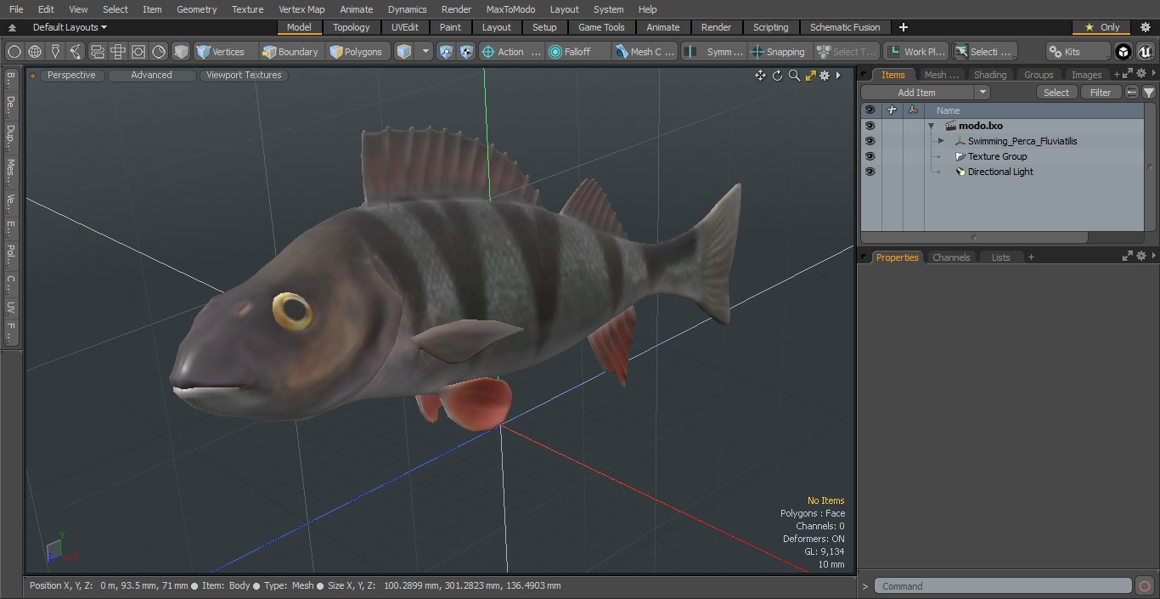Open the Default Layouts dropdown
The image size is (1160, 599).
click(70, 27)
